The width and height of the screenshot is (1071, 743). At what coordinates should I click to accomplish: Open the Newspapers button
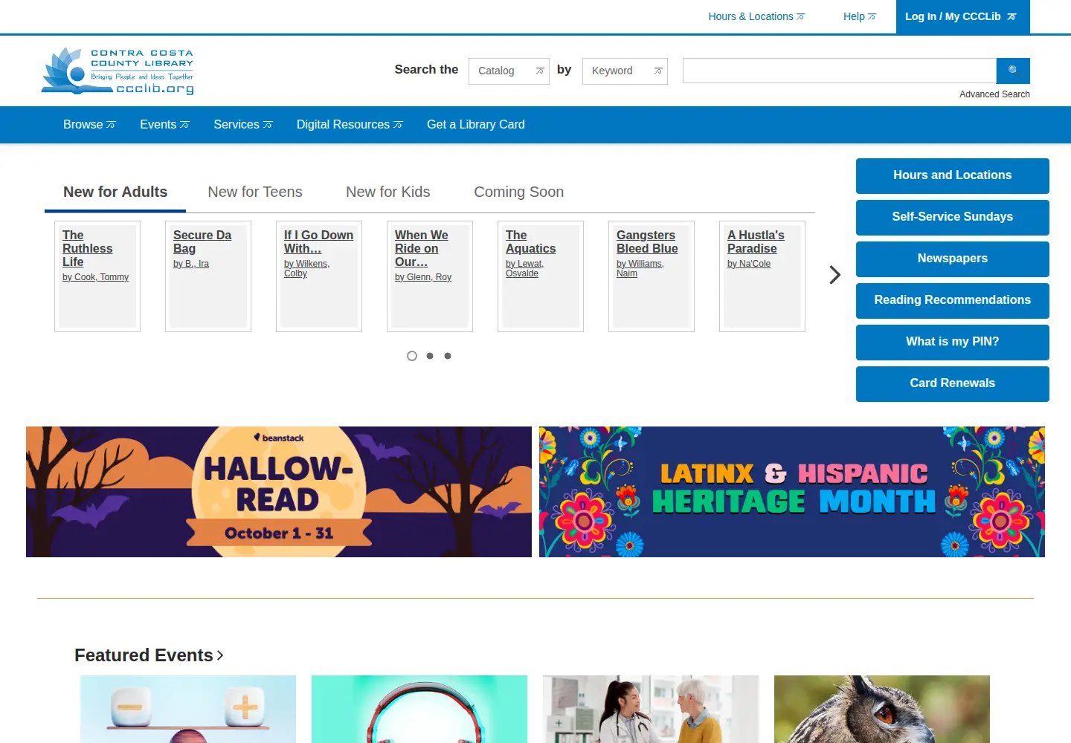(x=953, y=259)
